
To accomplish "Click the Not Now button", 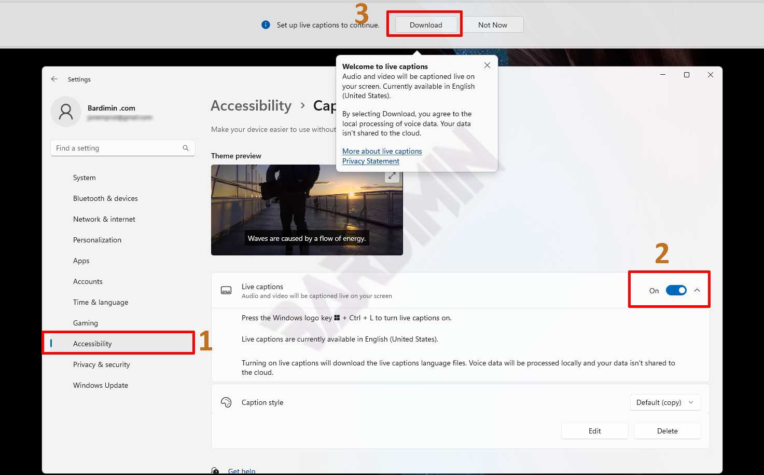I will (492, 25).
